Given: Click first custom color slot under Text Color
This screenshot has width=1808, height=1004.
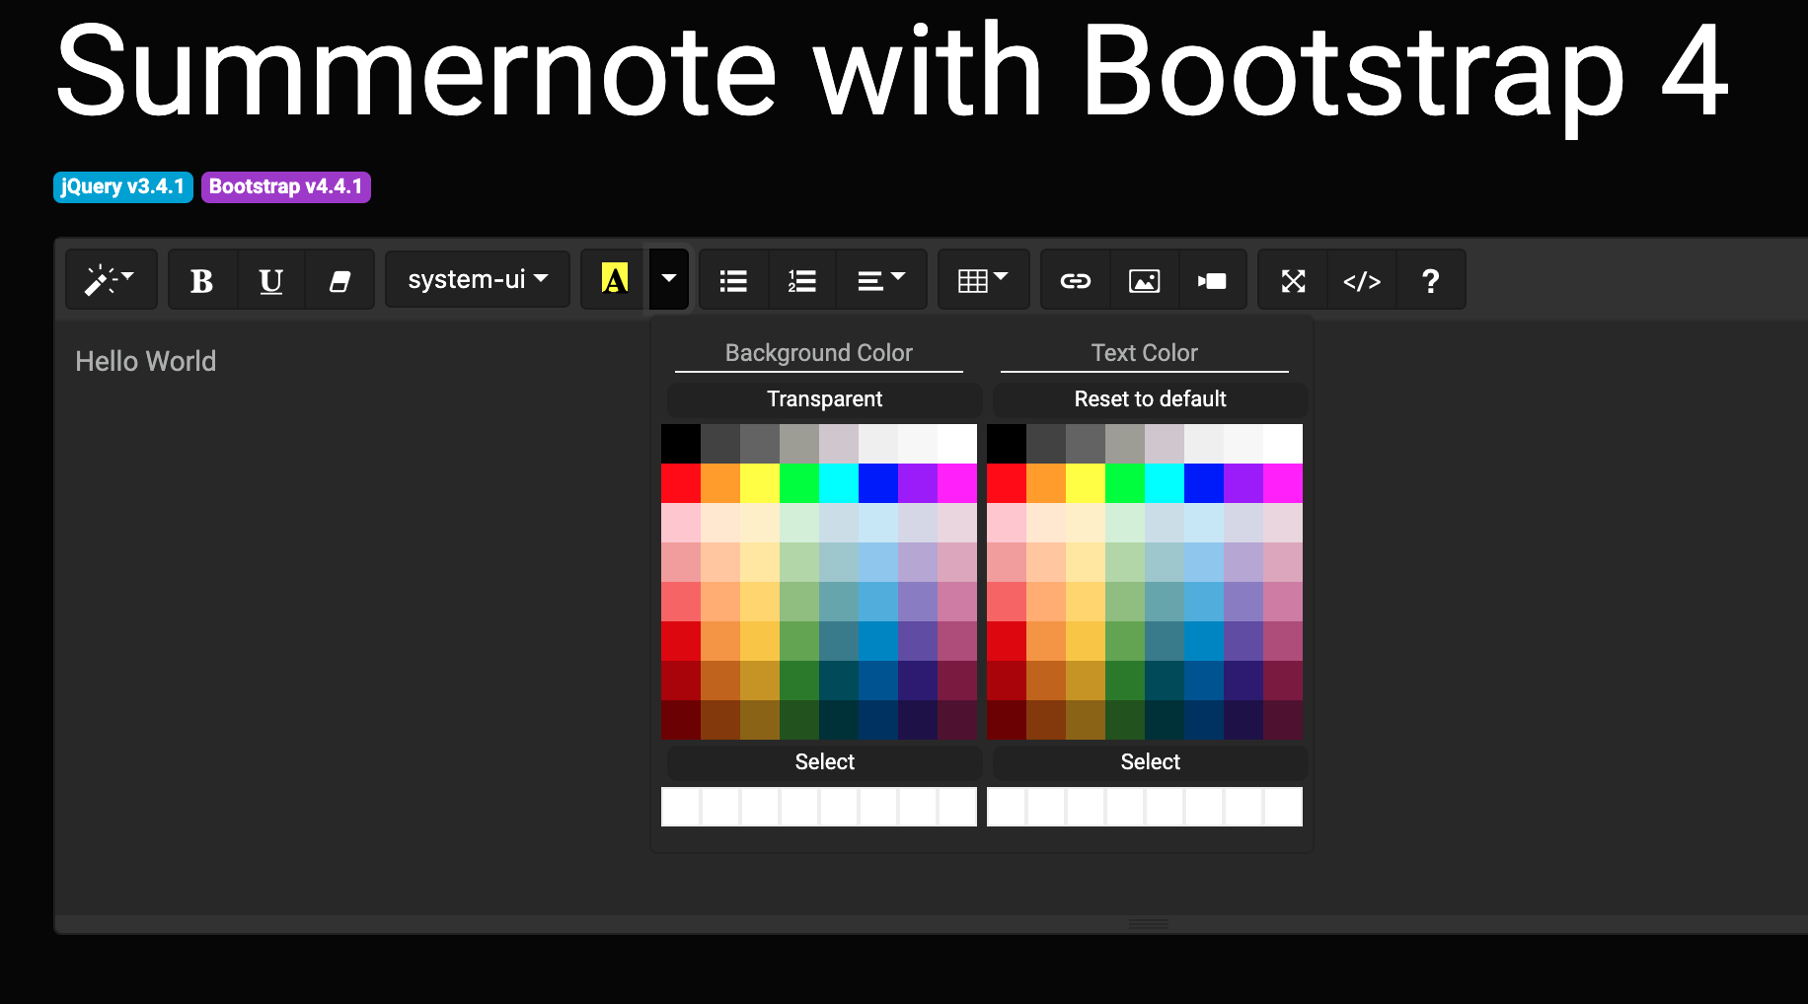Looking at the screenshot, I should click(x=1007, y=807).
